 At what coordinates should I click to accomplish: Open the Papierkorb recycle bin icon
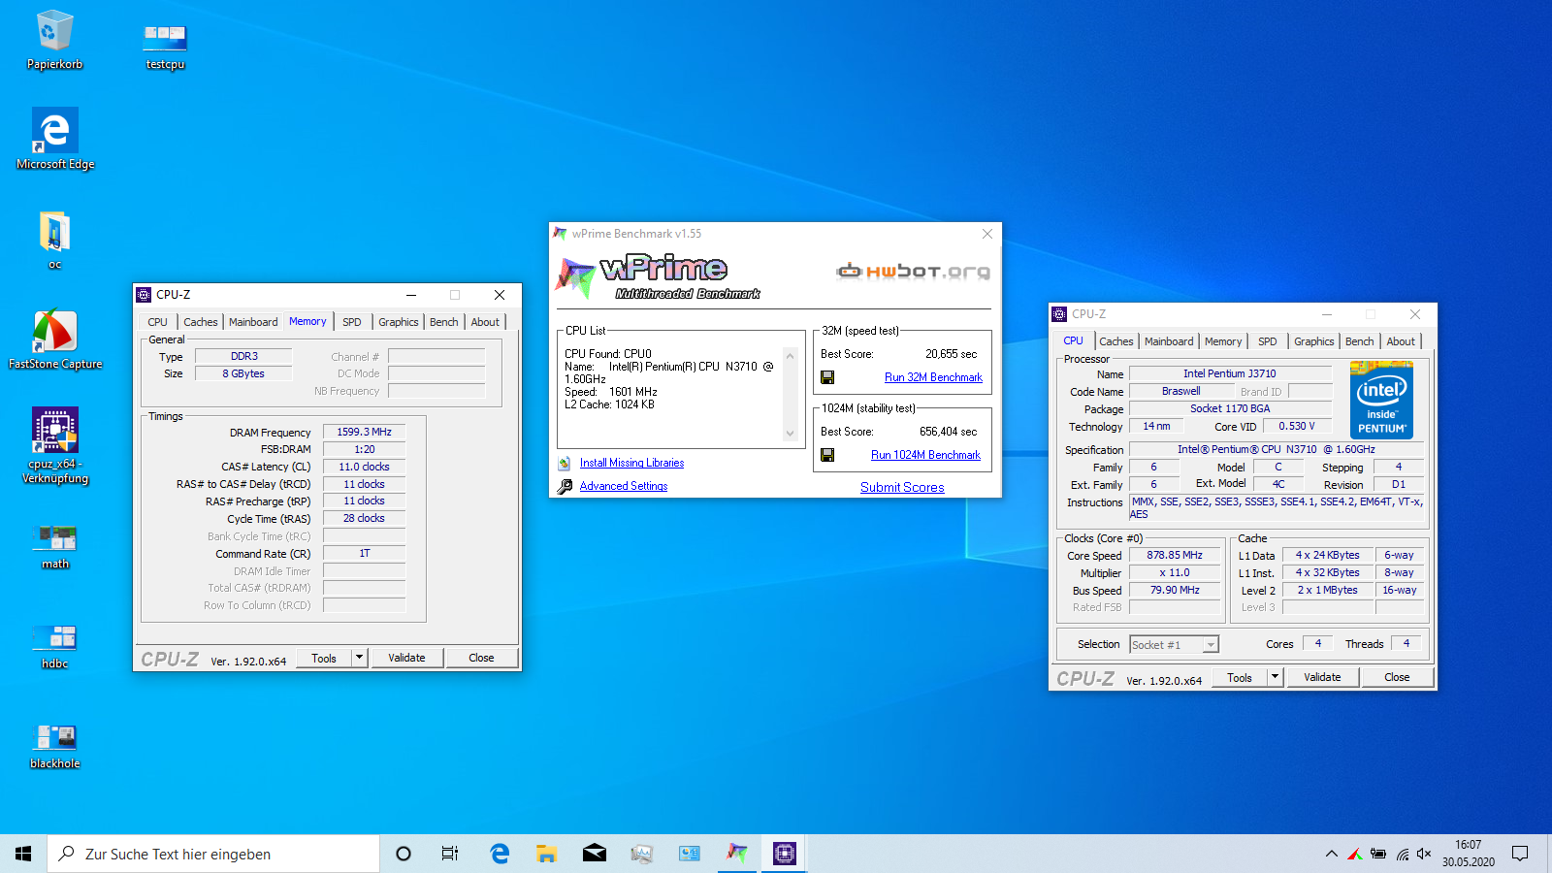54,41
